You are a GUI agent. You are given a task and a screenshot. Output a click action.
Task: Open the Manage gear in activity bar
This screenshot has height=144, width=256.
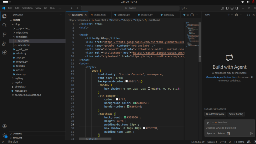[4, 135]
